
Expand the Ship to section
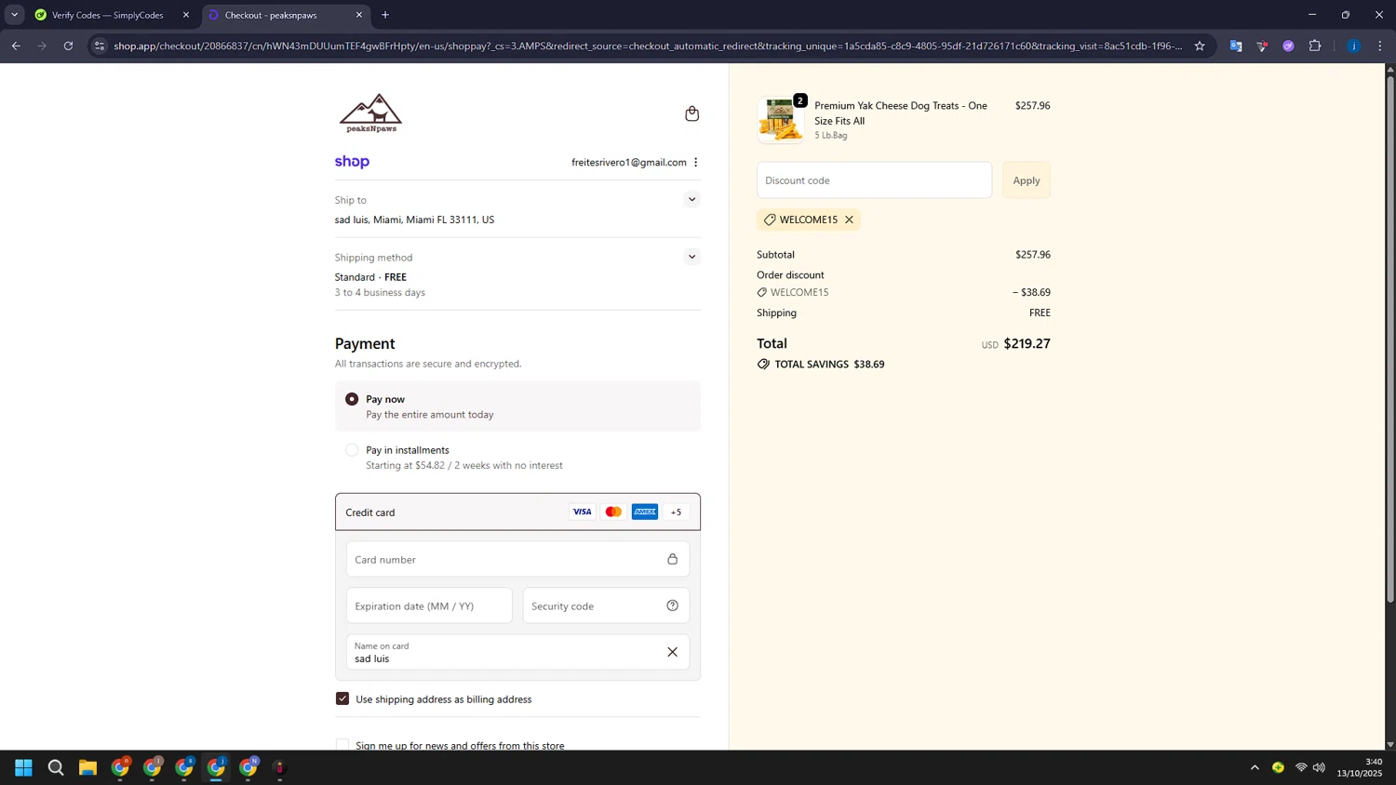pos(691,199)
